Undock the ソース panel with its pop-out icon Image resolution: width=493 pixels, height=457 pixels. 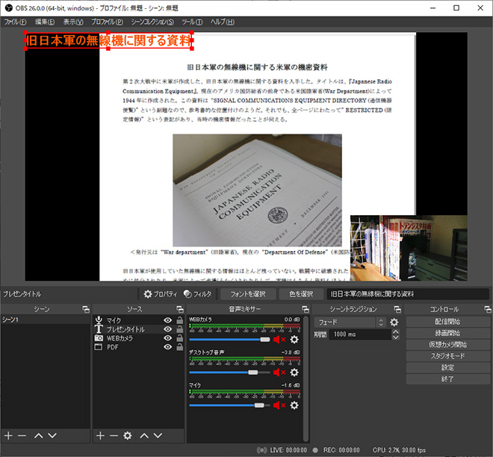[x=180, y=309]
